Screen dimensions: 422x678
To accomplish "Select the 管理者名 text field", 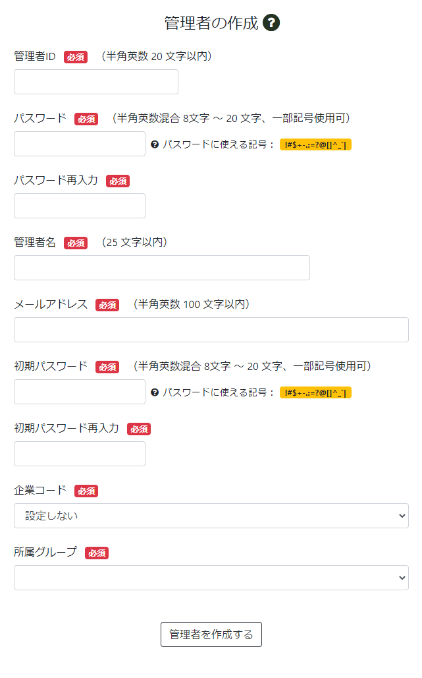I will [162, 268].
